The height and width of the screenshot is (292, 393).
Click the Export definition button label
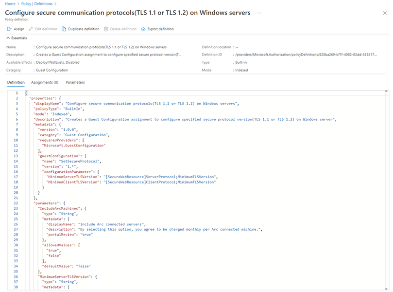pyautogui.click(x=160, y=29)
